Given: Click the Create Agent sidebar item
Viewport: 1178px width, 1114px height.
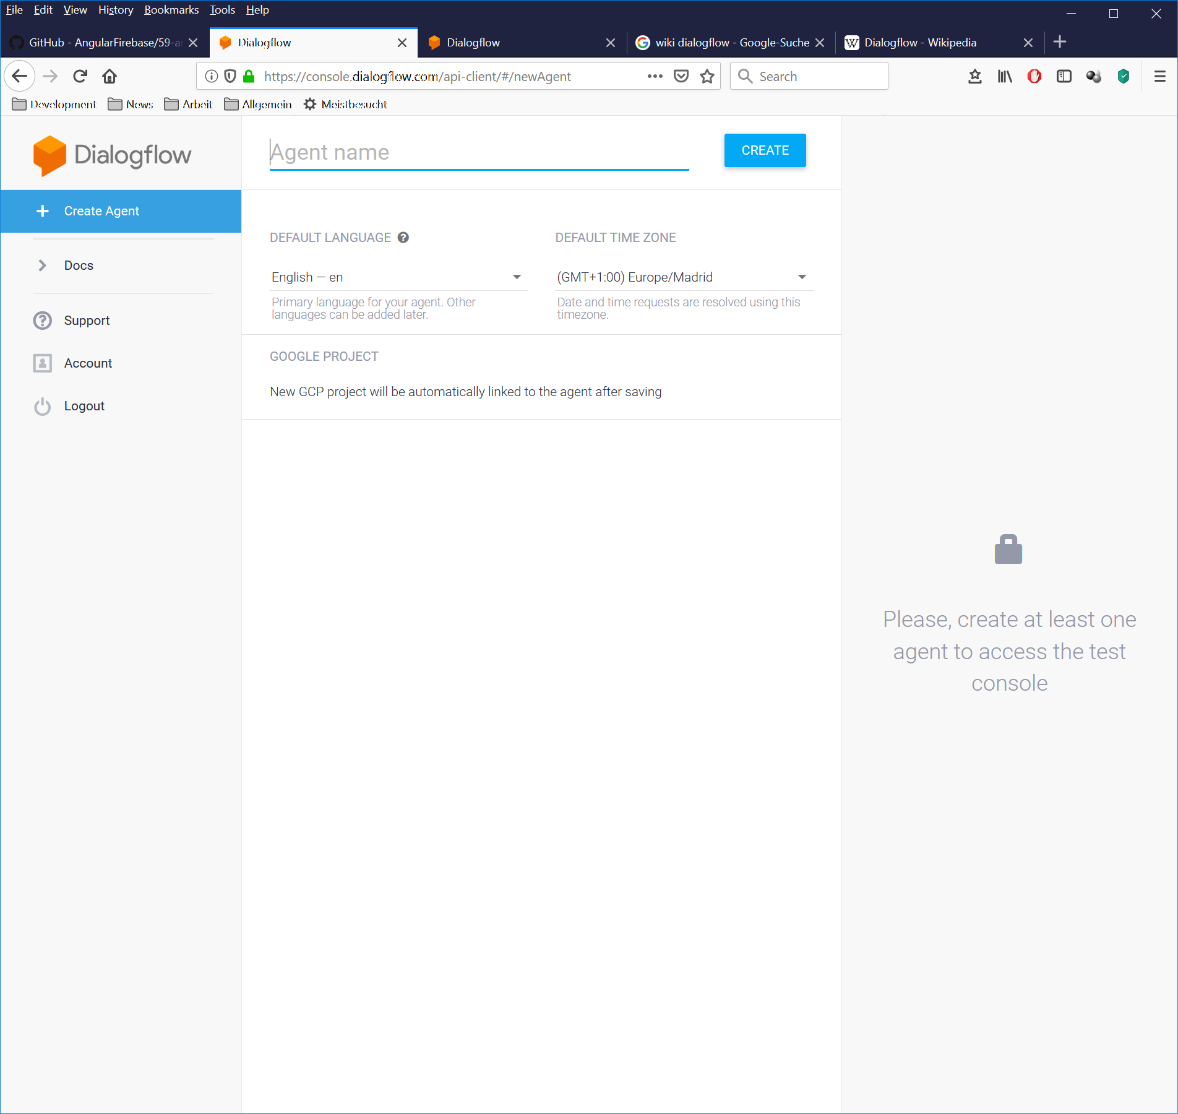Looking at the screenshot, I should (121, 211).
